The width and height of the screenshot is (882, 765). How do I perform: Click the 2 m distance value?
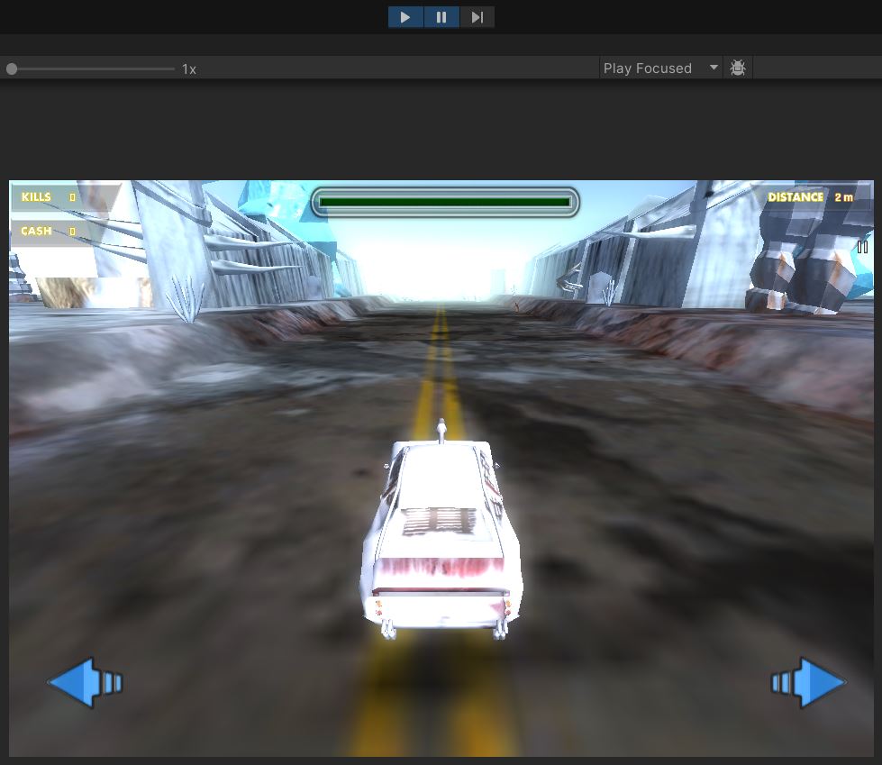(843, 197)
